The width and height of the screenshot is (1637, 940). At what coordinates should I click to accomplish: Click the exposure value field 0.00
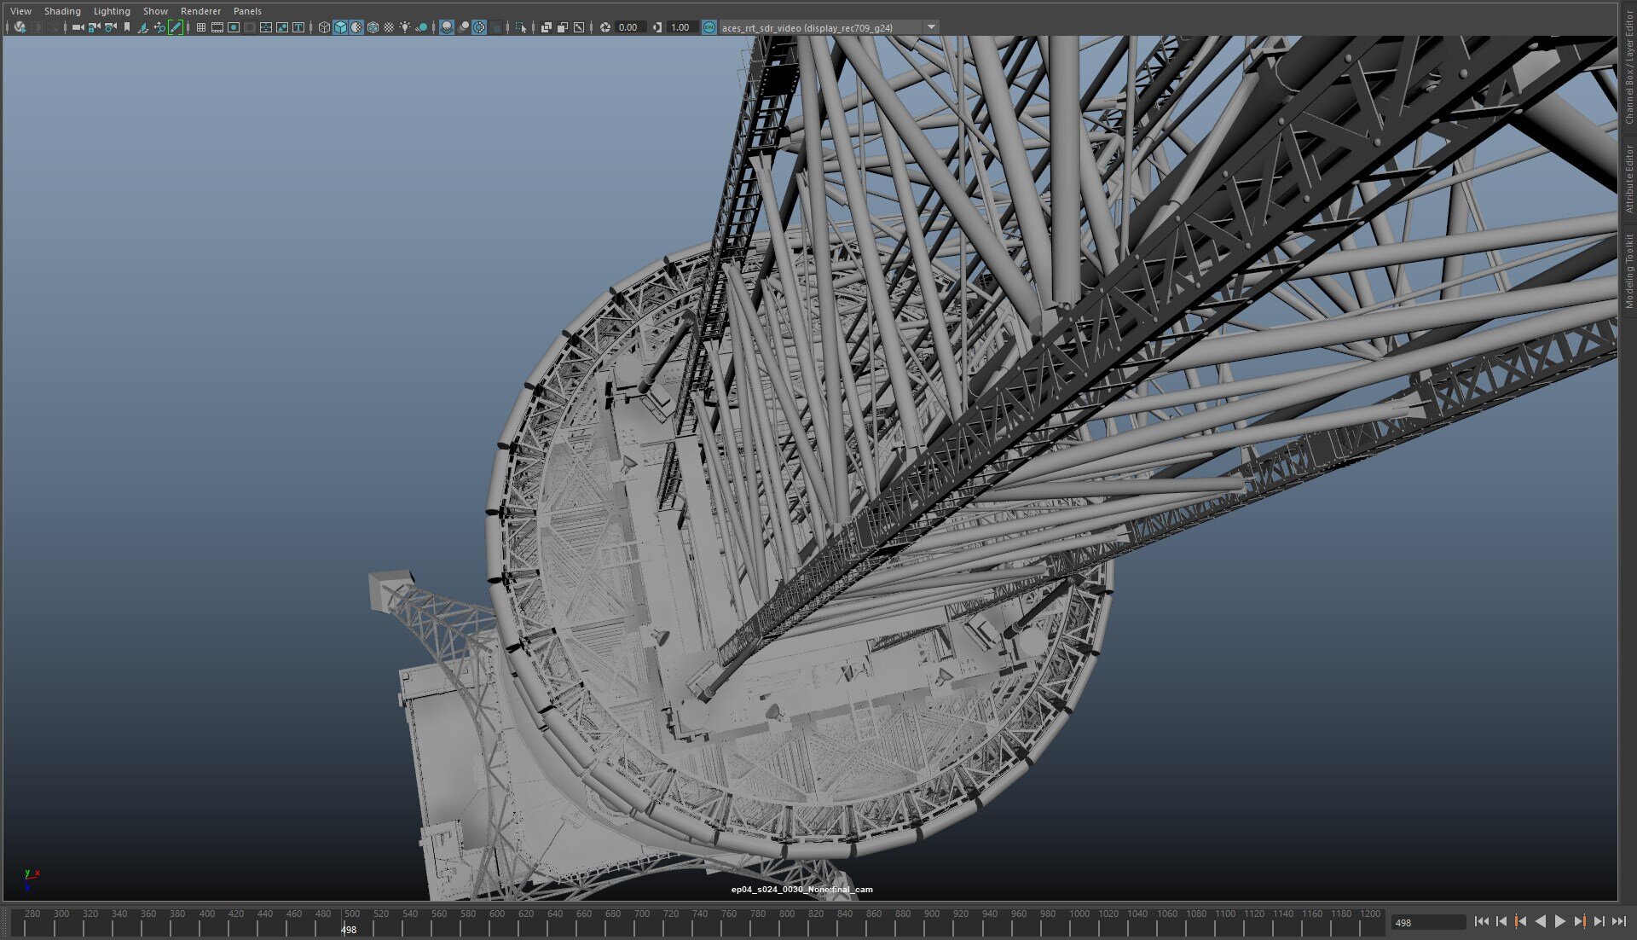[628, 27]
